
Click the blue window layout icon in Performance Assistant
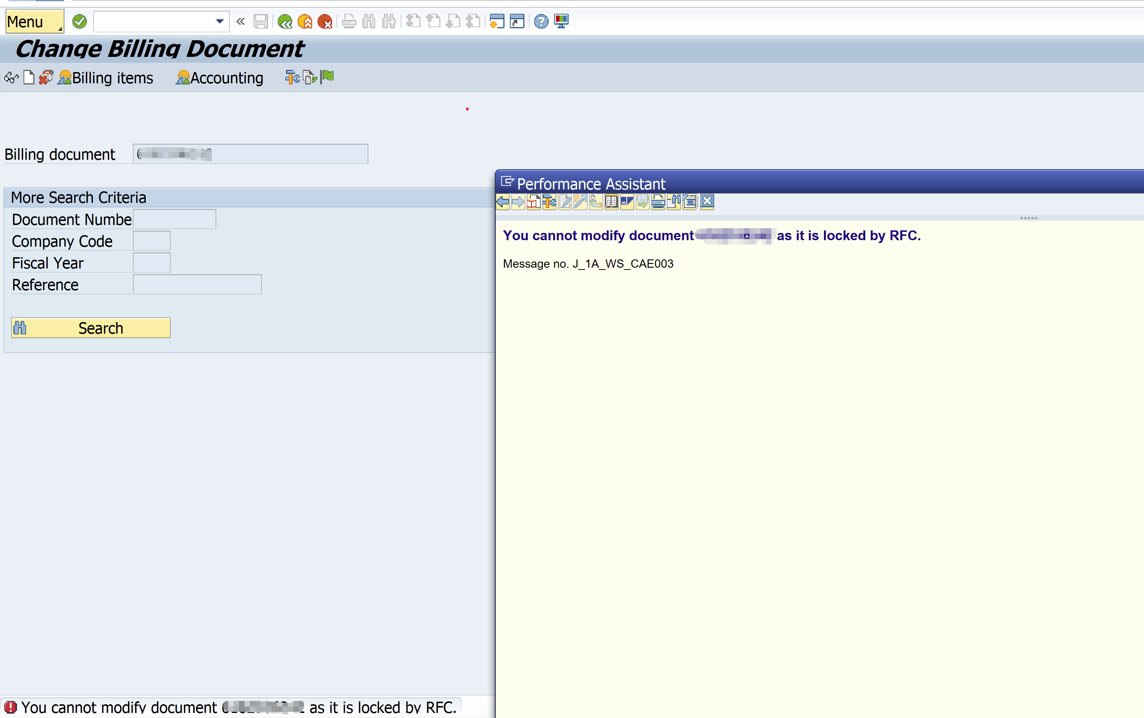[628, 202]
